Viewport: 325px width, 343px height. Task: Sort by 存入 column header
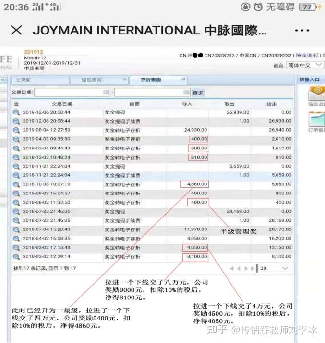(187, 104)
